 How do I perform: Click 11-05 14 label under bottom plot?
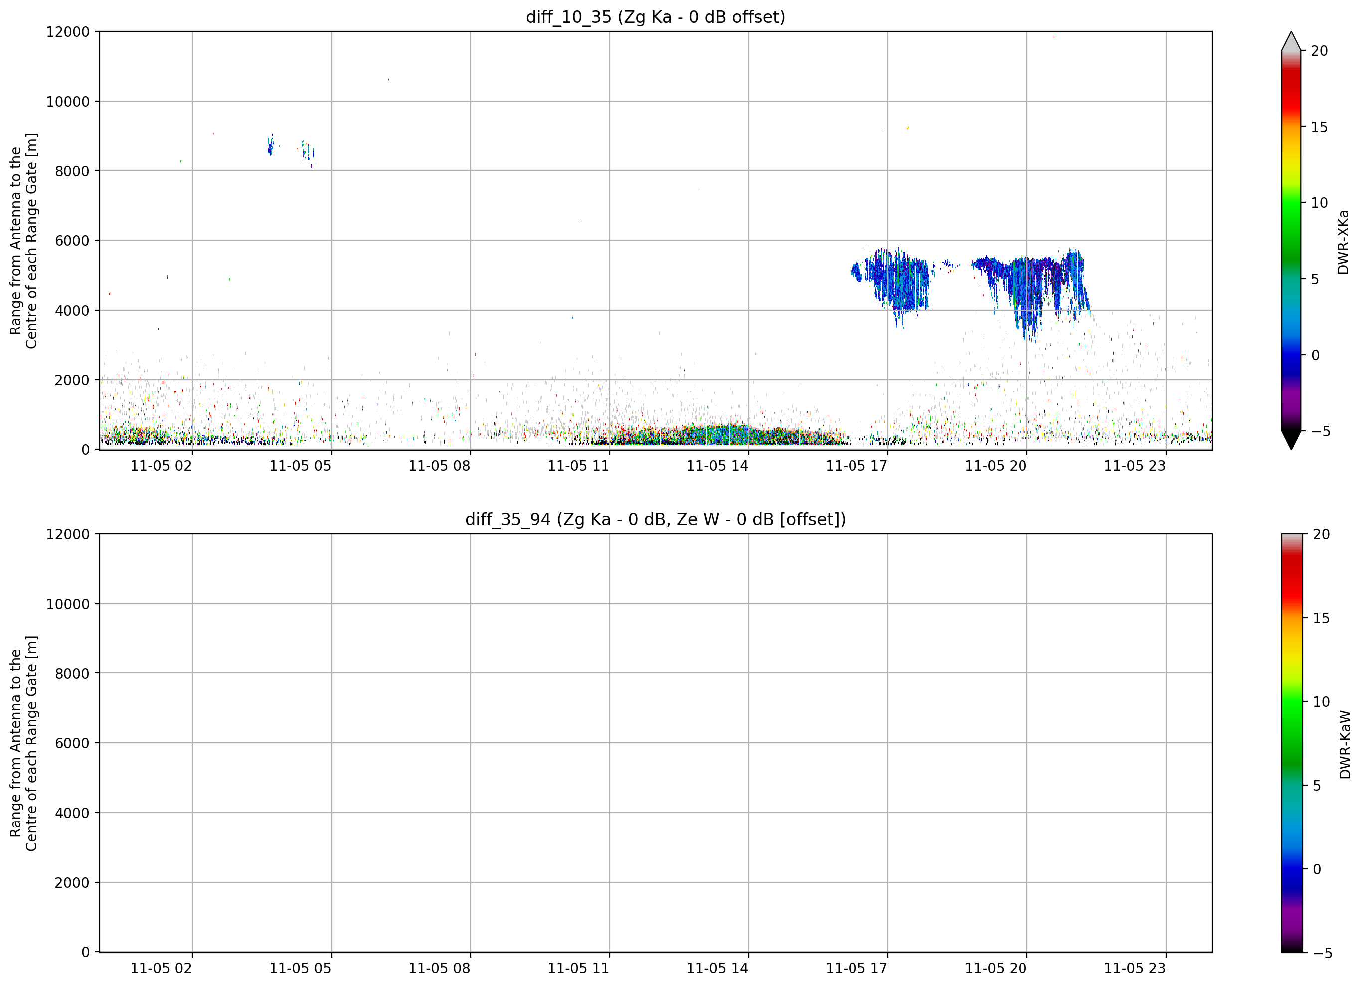pyautogui.click(x=717, y=969)
